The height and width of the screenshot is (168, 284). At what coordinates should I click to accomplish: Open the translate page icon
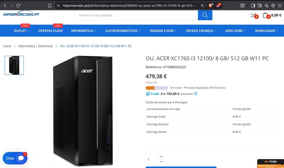tap(202, 5)
